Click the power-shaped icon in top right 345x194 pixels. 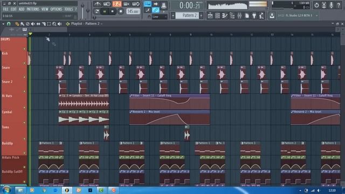pyautogui.click(x=316, y=5)
